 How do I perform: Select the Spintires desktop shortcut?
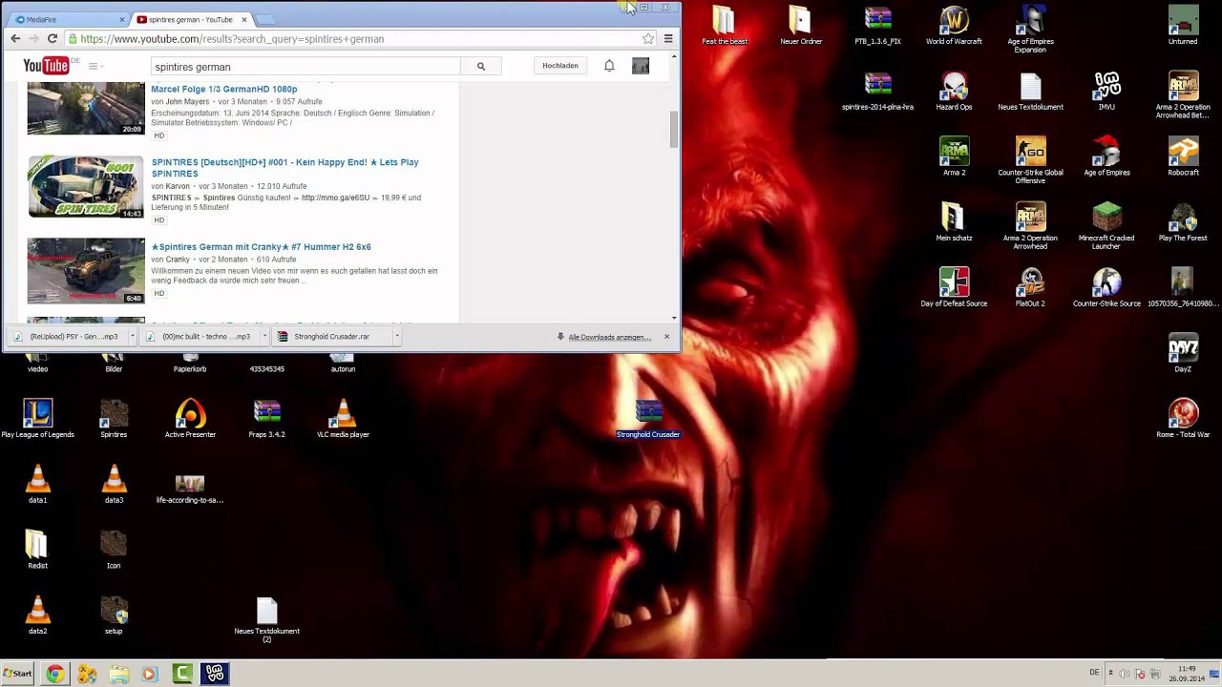pyautogui.click(x=114, y=420)
